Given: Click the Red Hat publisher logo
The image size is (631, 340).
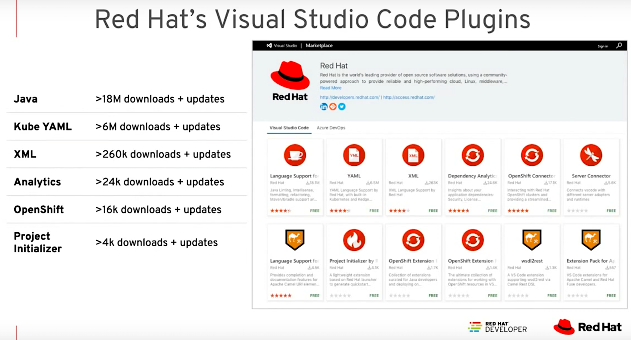Looking at the screenshot, I should coord(290,81).
